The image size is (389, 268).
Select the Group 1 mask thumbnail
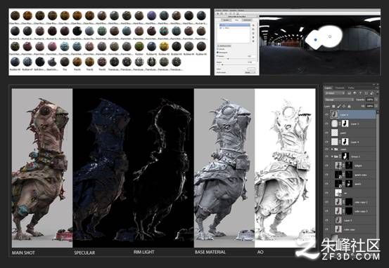(x=345, y=156)
